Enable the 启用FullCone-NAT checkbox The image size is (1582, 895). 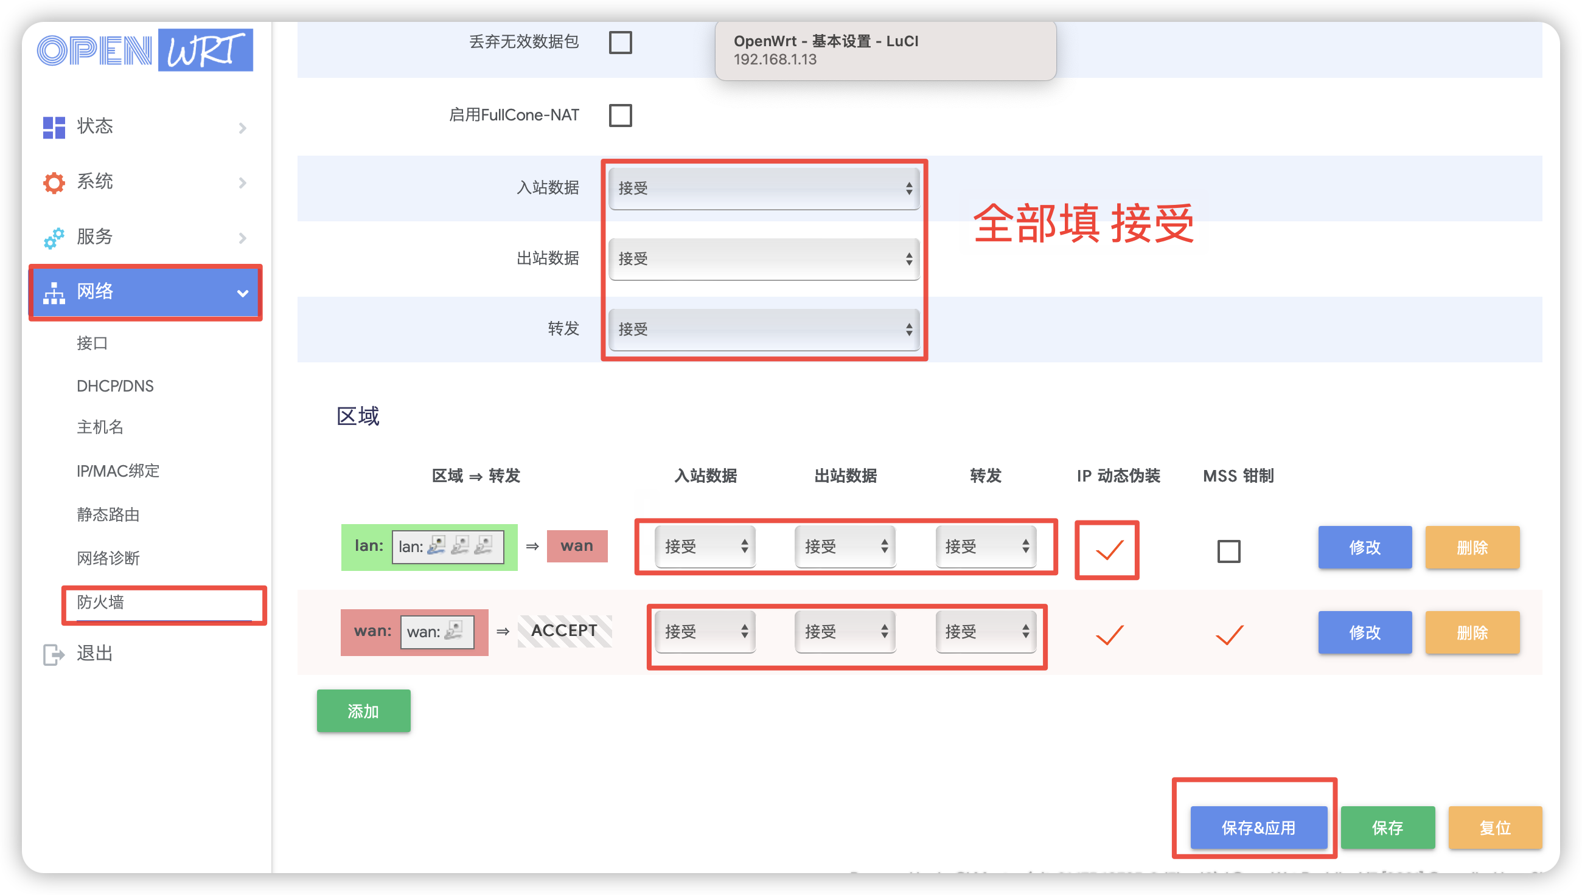click(620, 115)
